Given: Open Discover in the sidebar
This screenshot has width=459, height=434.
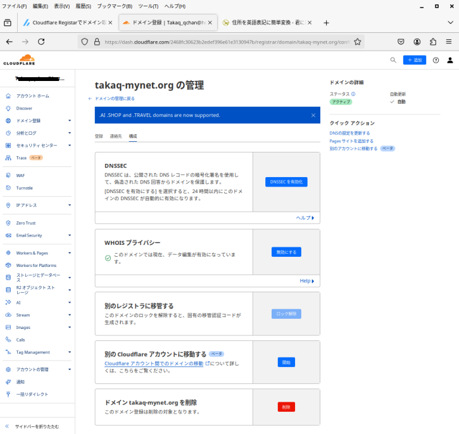Looking at the screenshot, I should coord(24,108).
